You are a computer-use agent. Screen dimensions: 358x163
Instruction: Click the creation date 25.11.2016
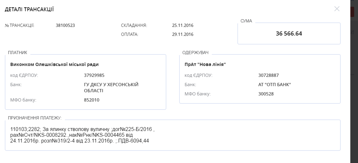183,25
